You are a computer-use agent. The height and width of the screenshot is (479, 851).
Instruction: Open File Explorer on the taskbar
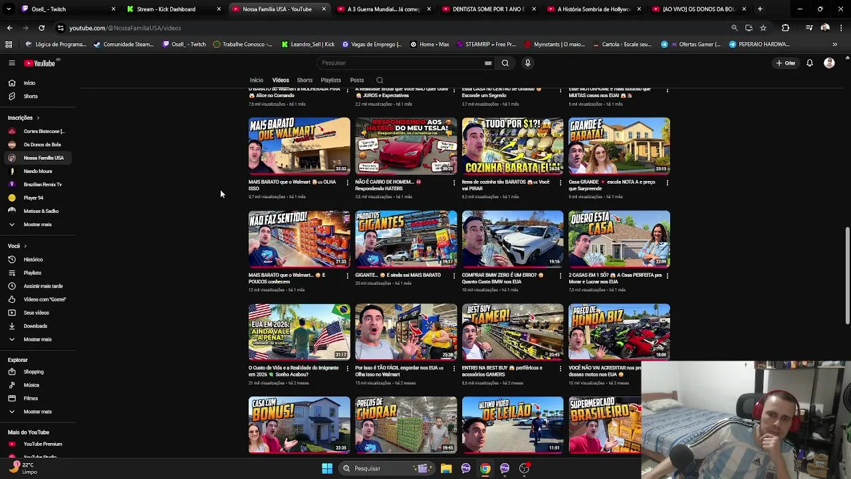coord(446,468)
